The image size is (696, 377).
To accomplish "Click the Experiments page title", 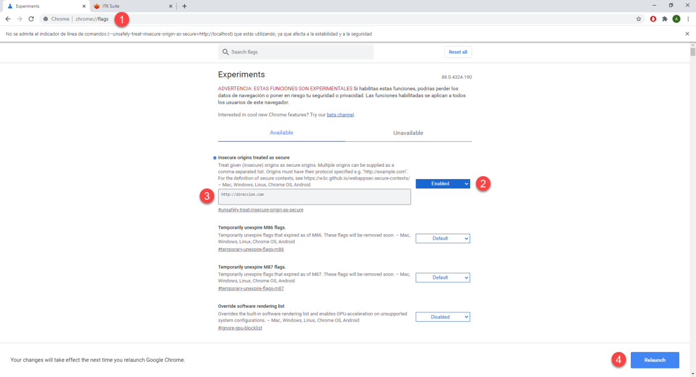I will point(241,75).
